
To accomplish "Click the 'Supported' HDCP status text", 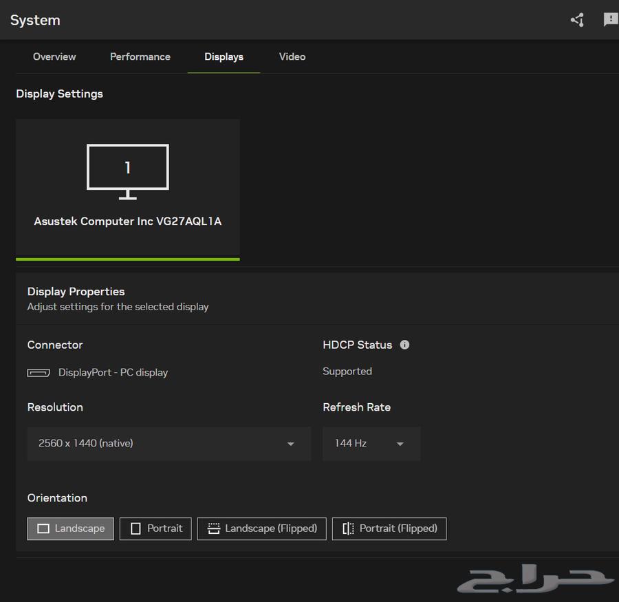I will pos(347,372).
